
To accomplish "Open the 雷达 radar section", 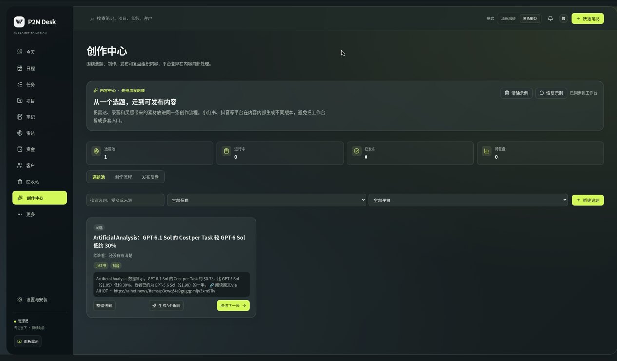I will tap(39, 133).
